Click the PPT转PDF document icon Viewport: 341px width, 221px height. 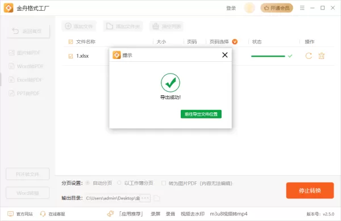(11, 93)
